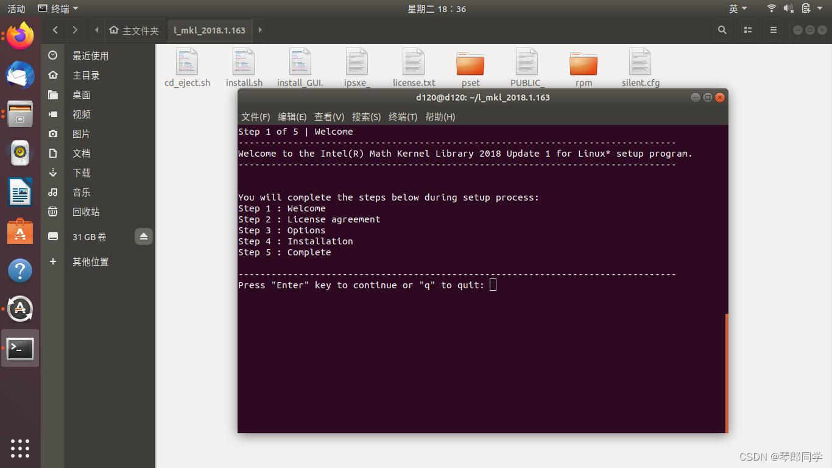The image size is (832, 468).
Task: Navigate to 主文件夹 in path bar
Action: coord(134,30)
